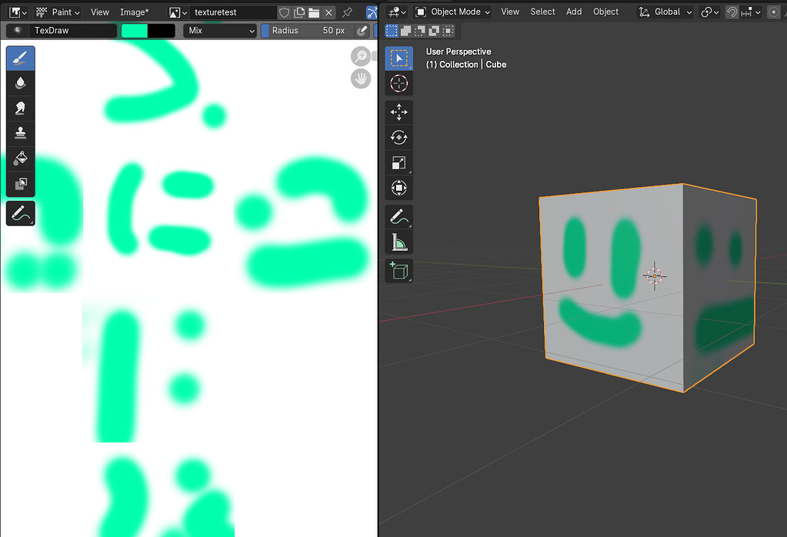Select the Soften tool

point(20,82)
